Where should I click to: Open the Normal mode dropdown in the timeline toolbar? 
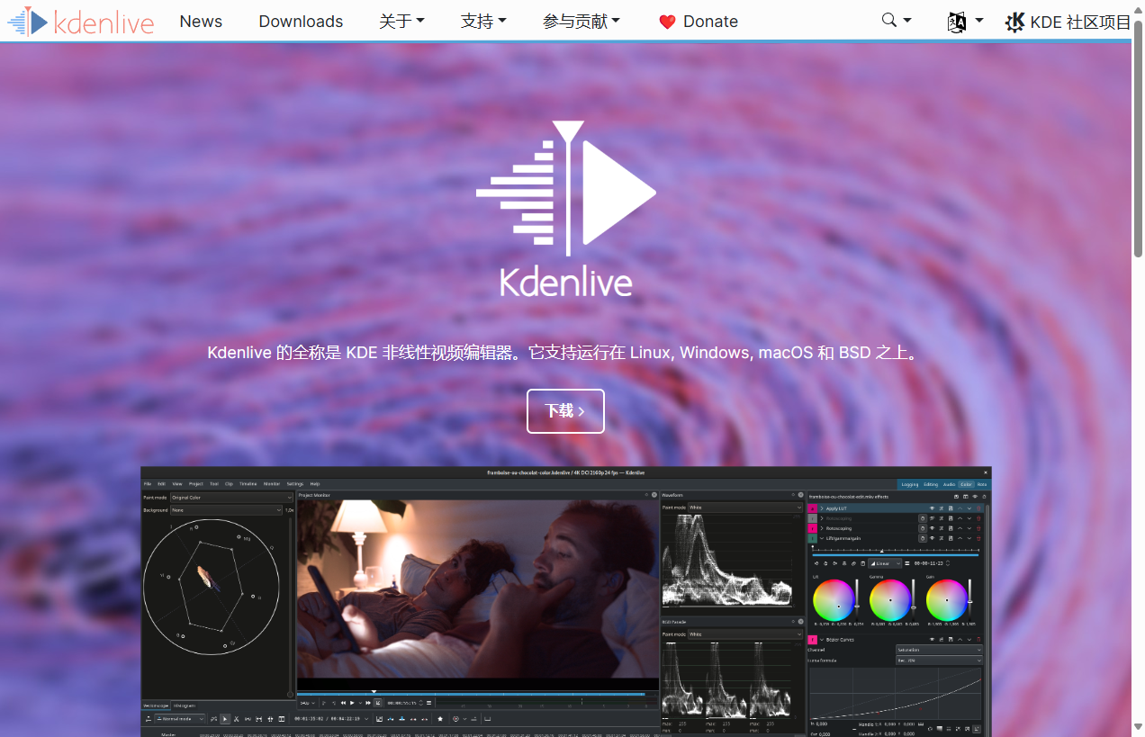(181, 718)
